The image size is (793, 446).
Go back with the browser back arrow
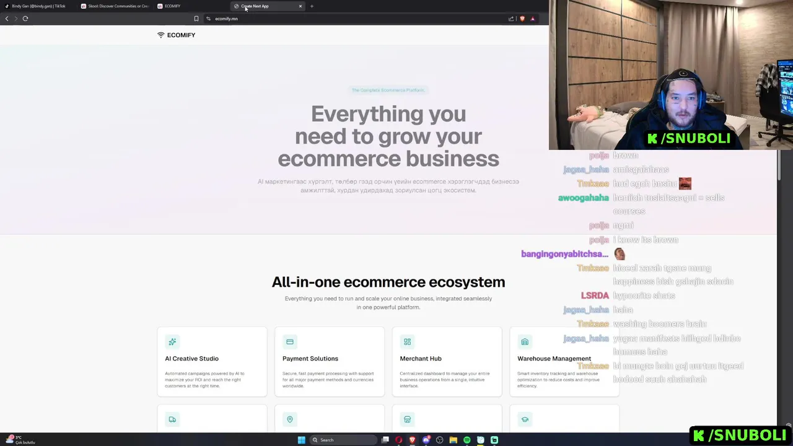pos(7,19)
